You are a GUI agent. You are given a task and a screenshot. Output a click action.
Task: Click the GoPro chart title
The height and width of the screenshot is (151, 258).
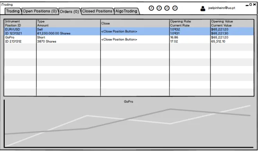[x=129, y=102]
